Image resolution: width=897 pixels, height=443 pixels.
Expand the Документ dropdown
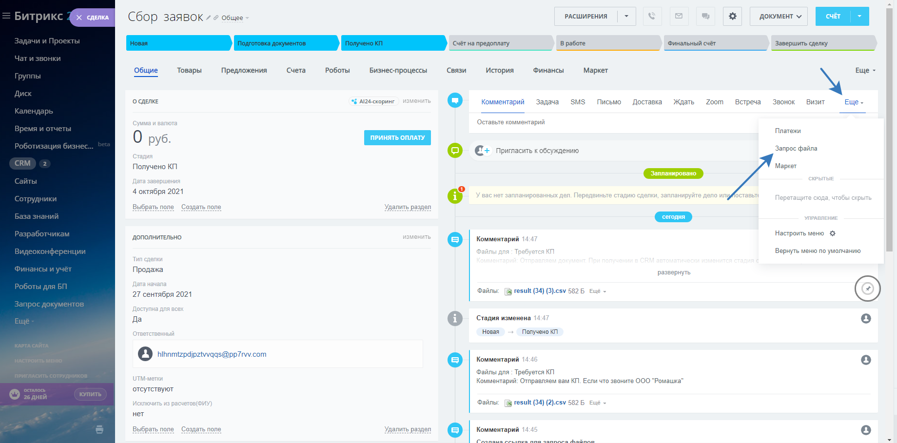[779, 16]
